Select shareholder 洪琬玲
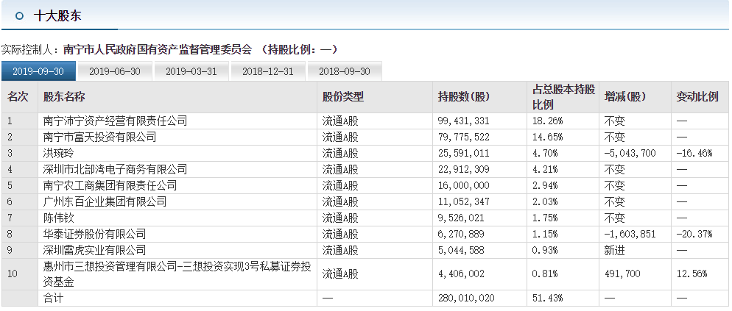732x311 pixels. click(x=58, y=154)
